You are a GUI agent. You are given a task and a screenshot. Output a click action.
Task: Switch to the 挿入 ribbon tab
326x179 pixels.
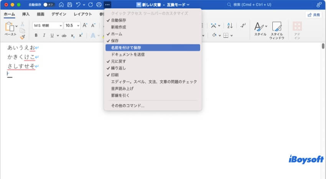pos(26,14)
